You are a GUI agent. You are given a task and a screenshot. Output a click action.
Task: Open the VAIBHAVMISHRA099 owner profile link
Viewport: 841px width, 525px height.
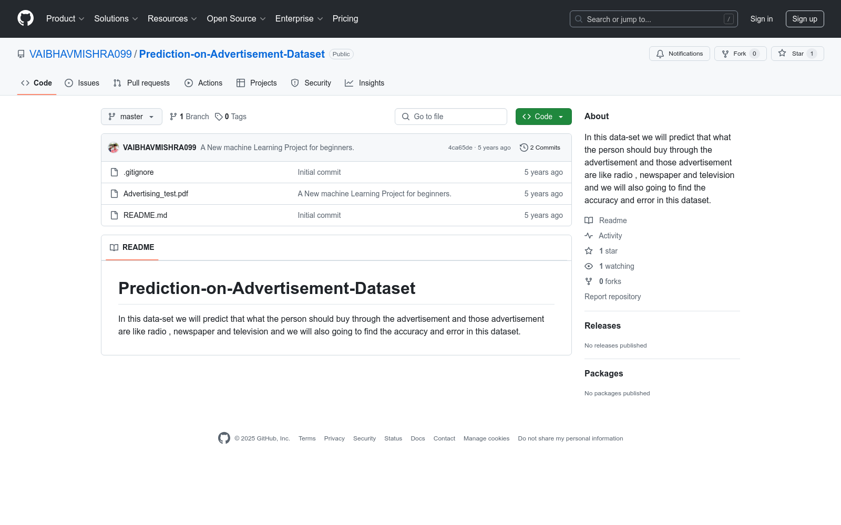click(x=80, y=54)
